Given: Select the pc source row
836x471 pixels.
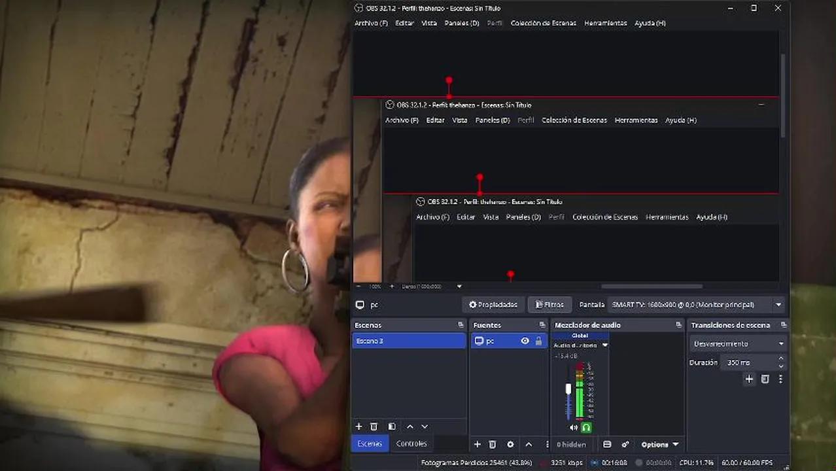Looking at the screenshot, I should coord(508,341).
